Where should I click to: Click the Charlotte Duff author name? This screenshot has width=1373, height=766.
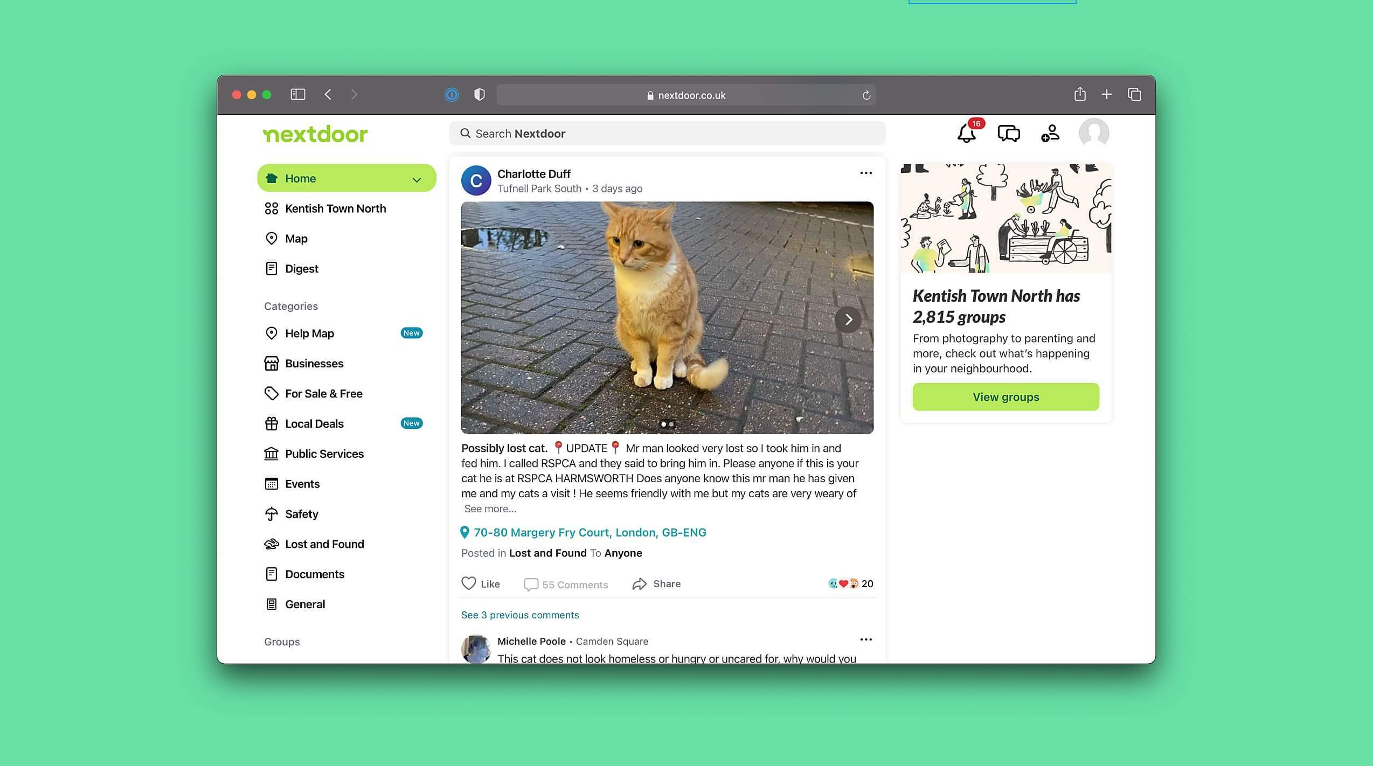(x=533, y=174)
